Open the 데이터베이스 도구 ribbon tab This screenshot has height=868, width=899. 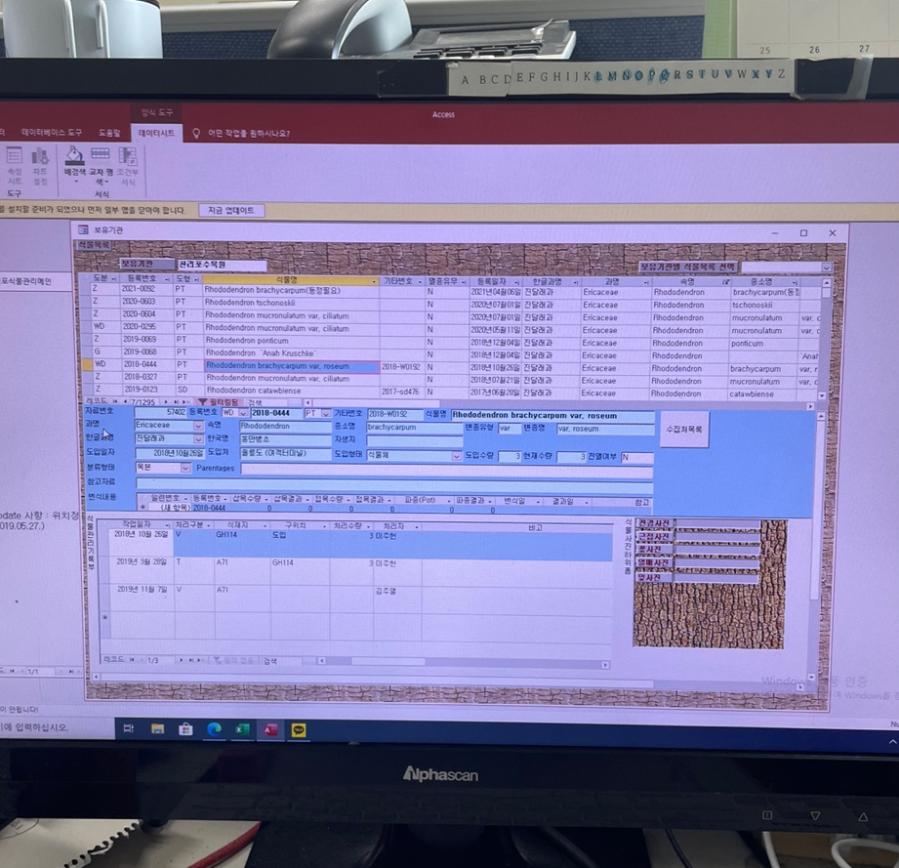[x=52, y=133]
